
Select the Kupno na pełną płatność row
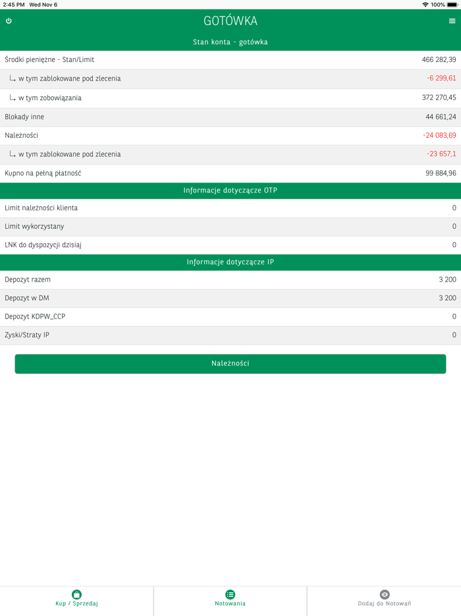230,173
